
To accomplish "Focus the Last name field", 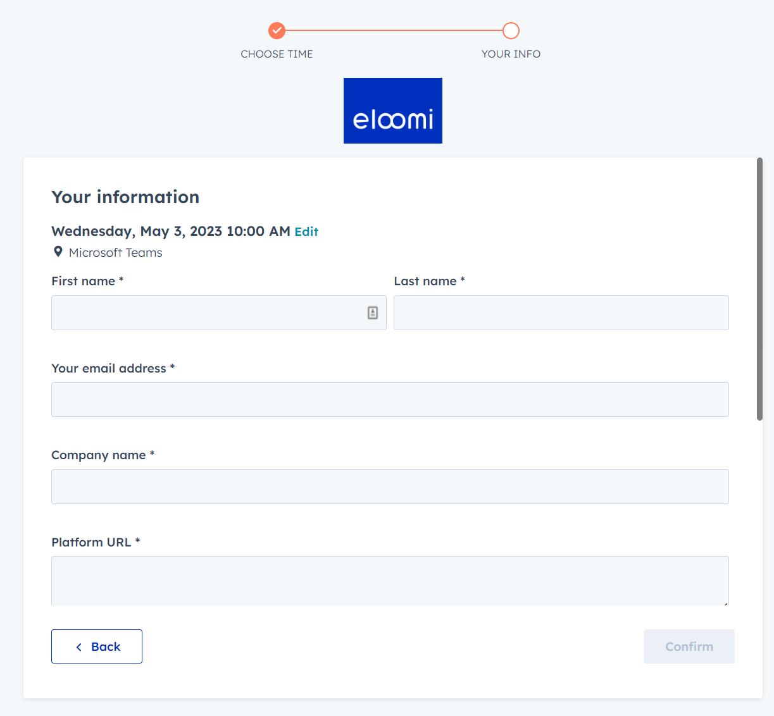I will click(561, 312).
